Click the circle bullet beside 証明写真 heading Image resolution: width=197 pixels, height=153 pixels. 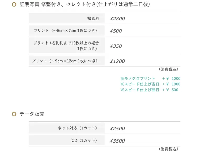click(14, 4)
